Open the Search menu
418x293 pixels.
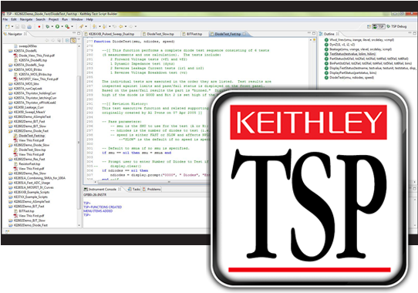(41, 19)
